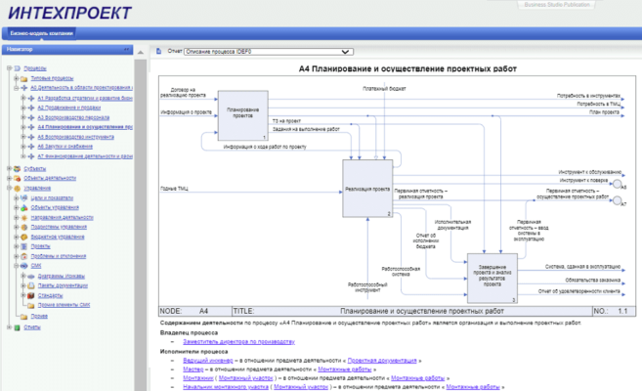Image resolution: width=642 pixels, height=391 pixels.
Task: Click the ИНТЕХПРОЕКТ header logo
Action: pos(69,13)
